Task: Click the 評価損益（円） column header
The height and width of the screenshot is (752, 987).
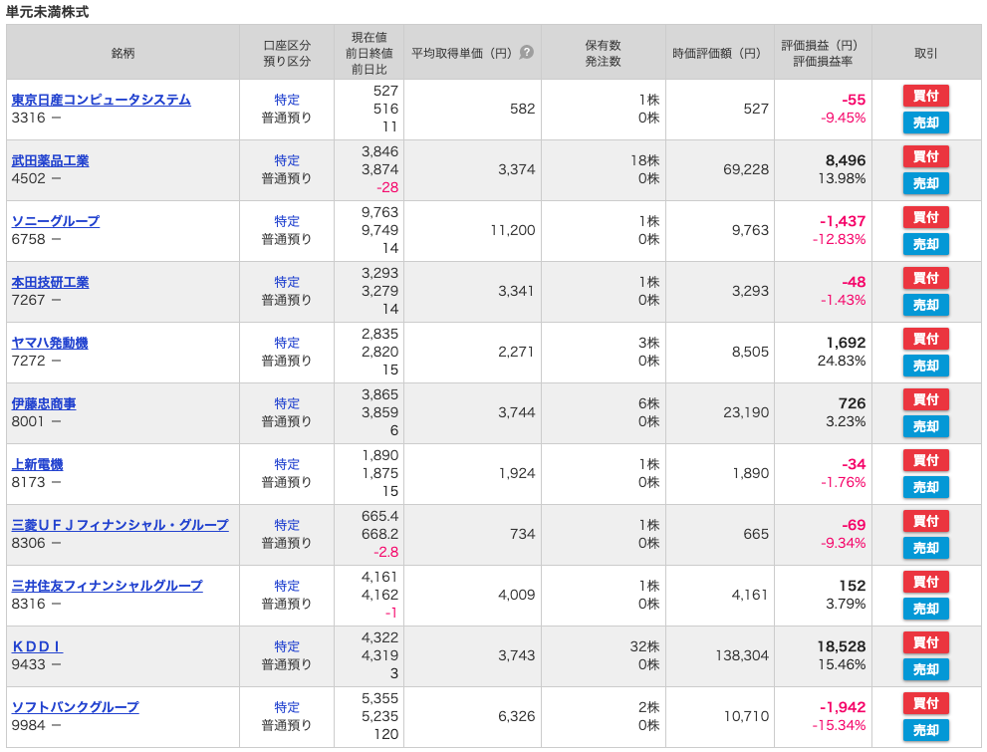Action: click(823, 53)
